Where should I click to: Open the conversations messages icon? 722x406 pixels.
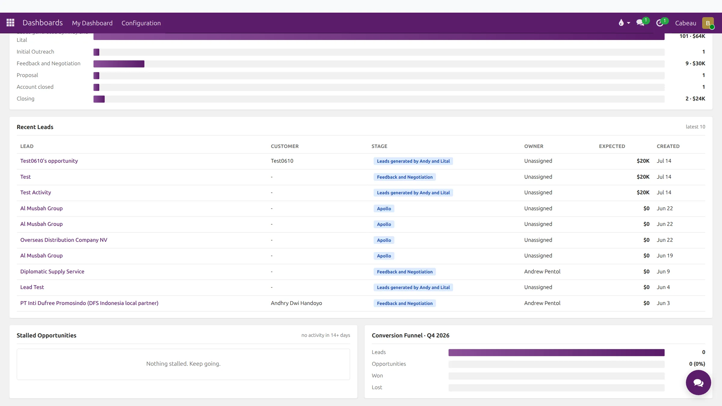(640, 23)
